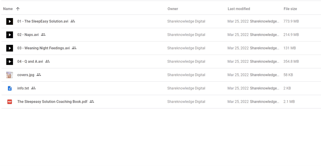Select the video icon for 03 - Weaning Night Feedings.avi
This screenshot has width=321, height=166.
10,48
